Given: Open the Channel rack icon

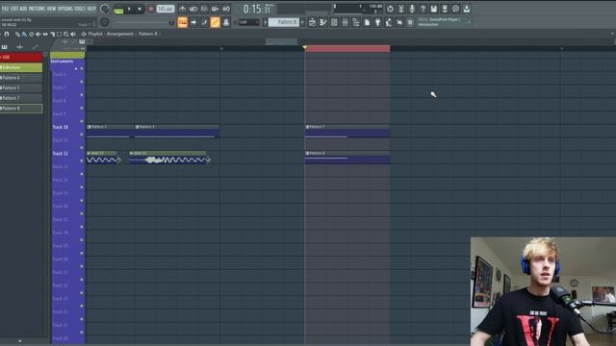Looking at the screenshot, I should (334, 22).
